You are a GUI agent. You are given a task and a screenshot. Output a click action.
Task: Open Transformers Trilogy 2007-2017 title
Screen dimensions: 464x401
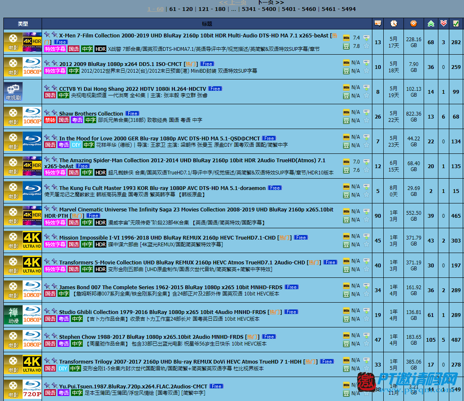[x=180, y=361]
